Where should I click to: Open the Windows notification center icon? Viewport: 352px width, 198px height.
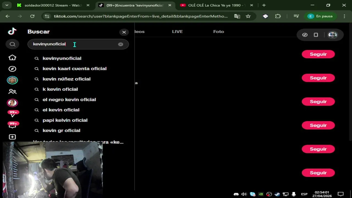point(340,194)
